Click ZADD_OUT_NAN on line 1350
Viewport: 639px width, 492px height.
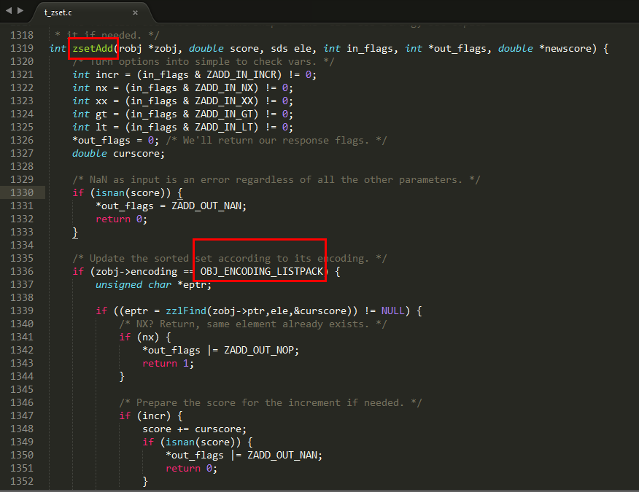[x=282, y=456]
